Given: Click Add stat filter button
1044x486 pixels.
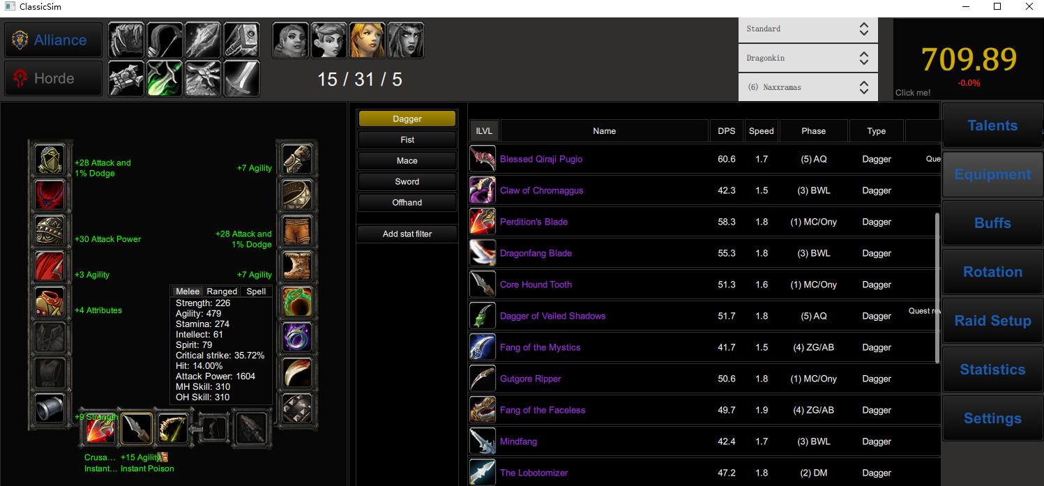Looking at the screenshot, I should [x=407, y=234].
